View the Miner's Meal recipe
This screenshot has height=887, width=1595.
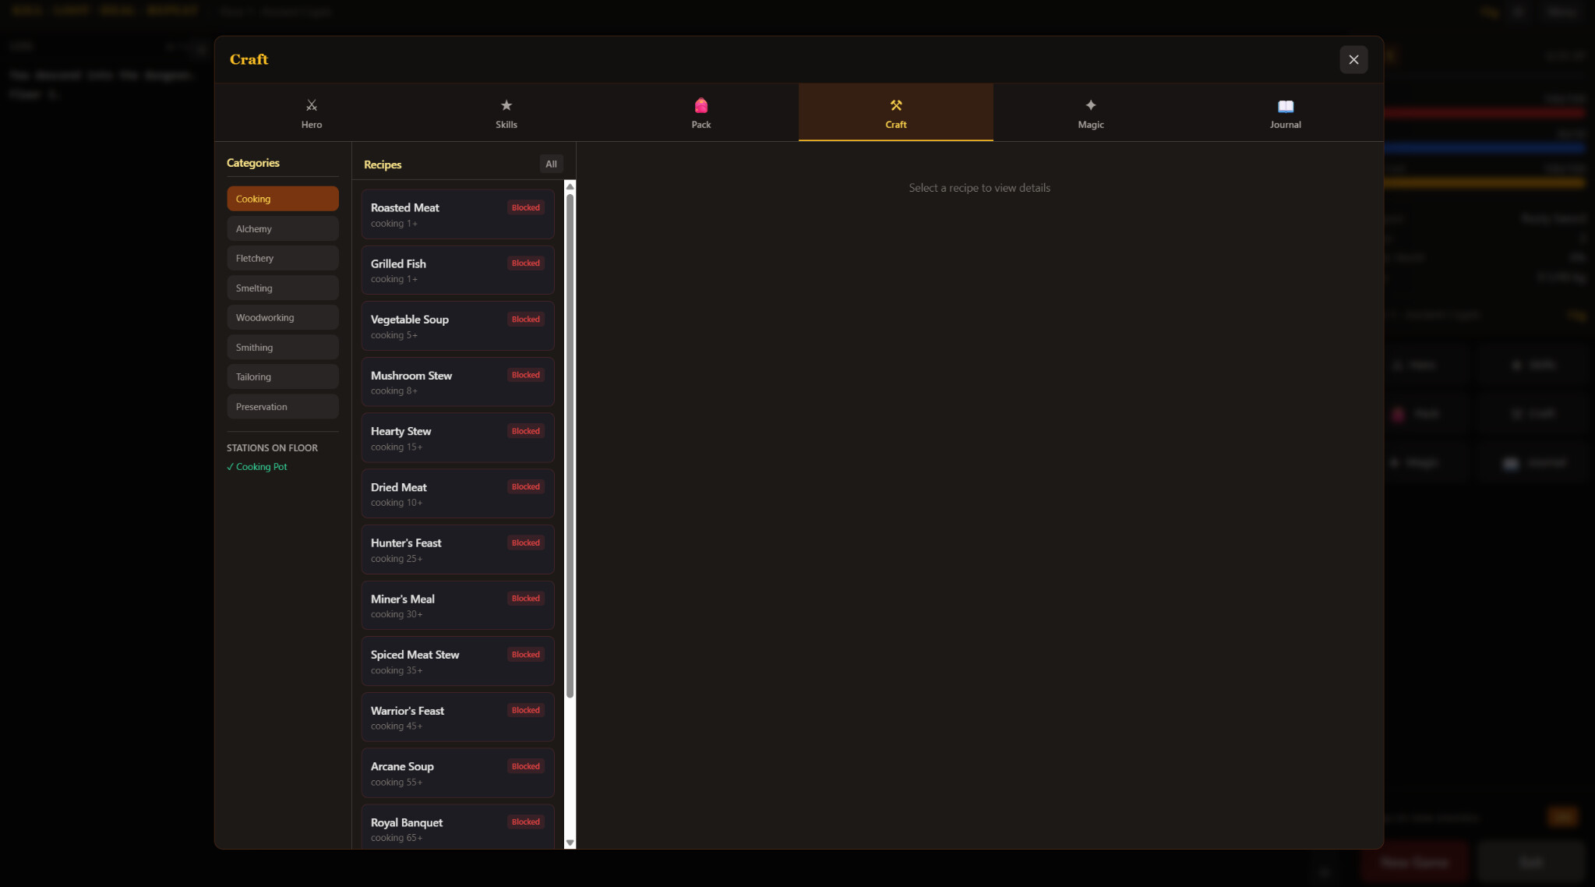(x=457, y=606)
